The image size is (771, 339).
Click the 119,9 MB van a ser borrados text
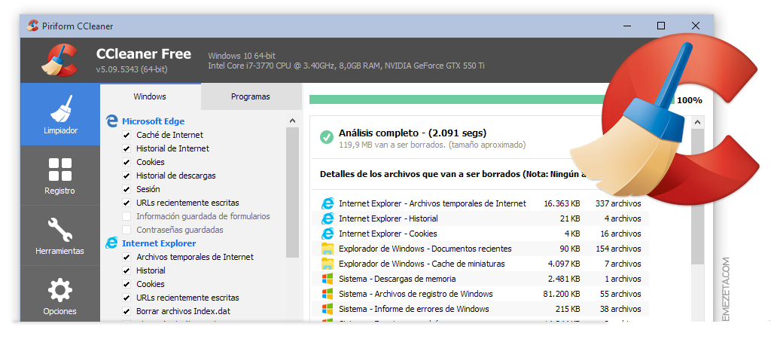click(x=432, y=145)
